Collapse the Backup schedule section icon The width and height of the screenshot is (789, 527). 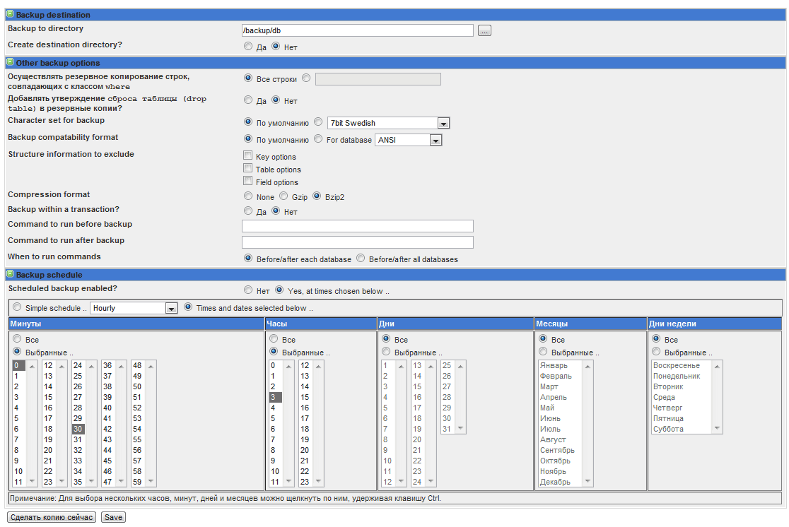tap(11, 274)
